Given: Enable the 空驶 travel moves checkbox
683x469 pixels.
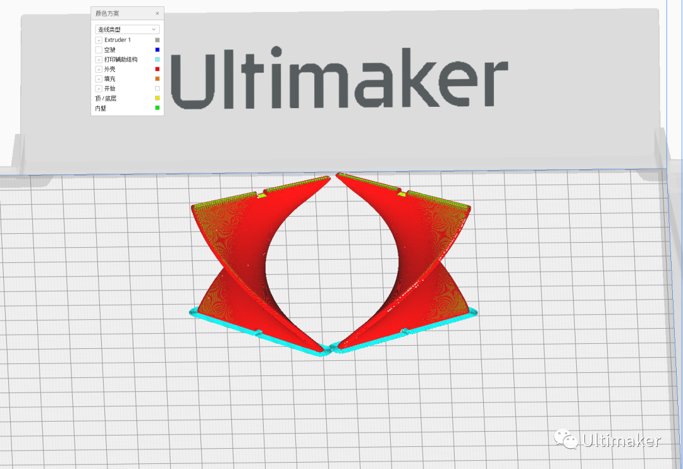Looking at the screenshot, I should (99, 50).
